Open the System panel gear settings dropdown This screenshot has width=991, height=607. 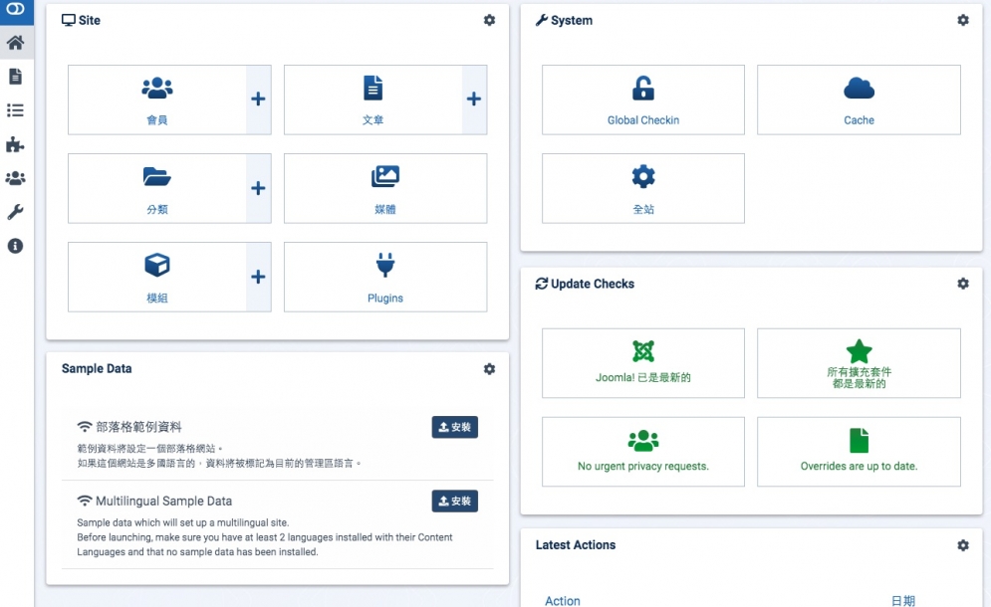tap(963, 20)
